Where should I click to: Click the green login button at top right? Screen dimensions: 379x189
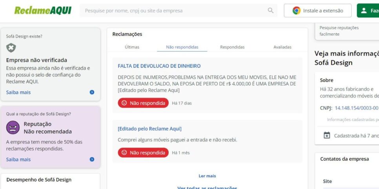click(368, 11)
